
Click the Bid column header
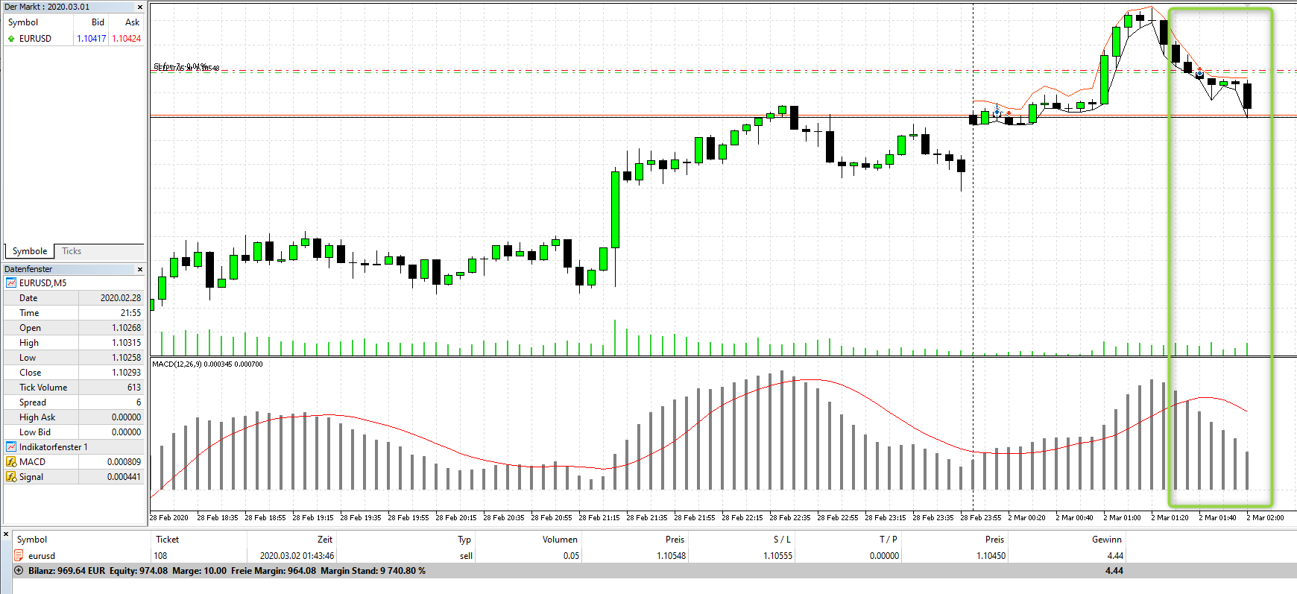(98, 22)
